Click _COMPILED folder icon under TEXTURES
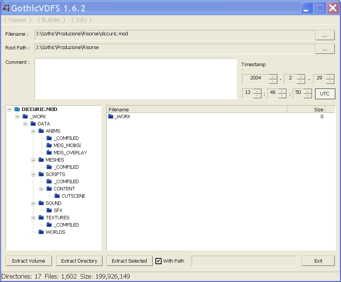This screenshot has height=282, width=341. [49, 225]
